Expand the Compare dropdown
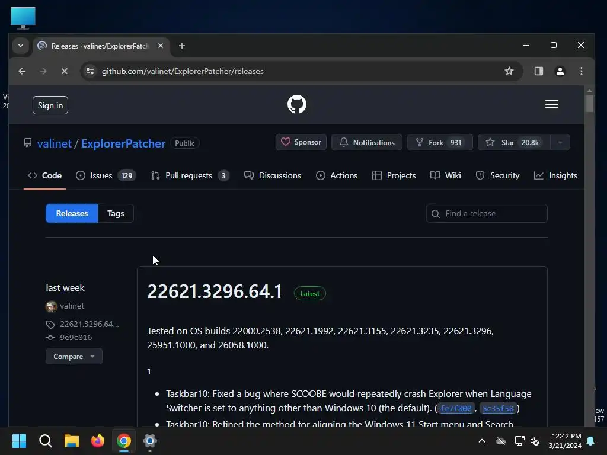Screen dimensions: 607x455 pyautogui.click(x=74, y=356)
